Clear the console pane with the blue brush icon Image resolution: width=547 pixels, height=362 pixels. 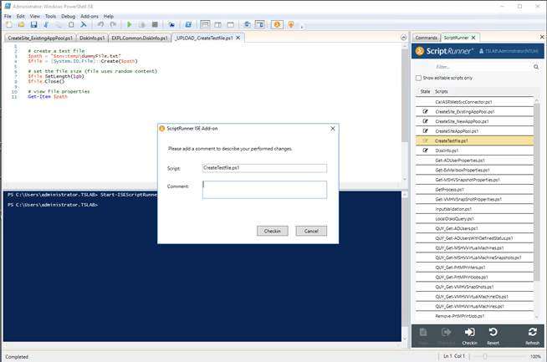[x=84, y=25]
